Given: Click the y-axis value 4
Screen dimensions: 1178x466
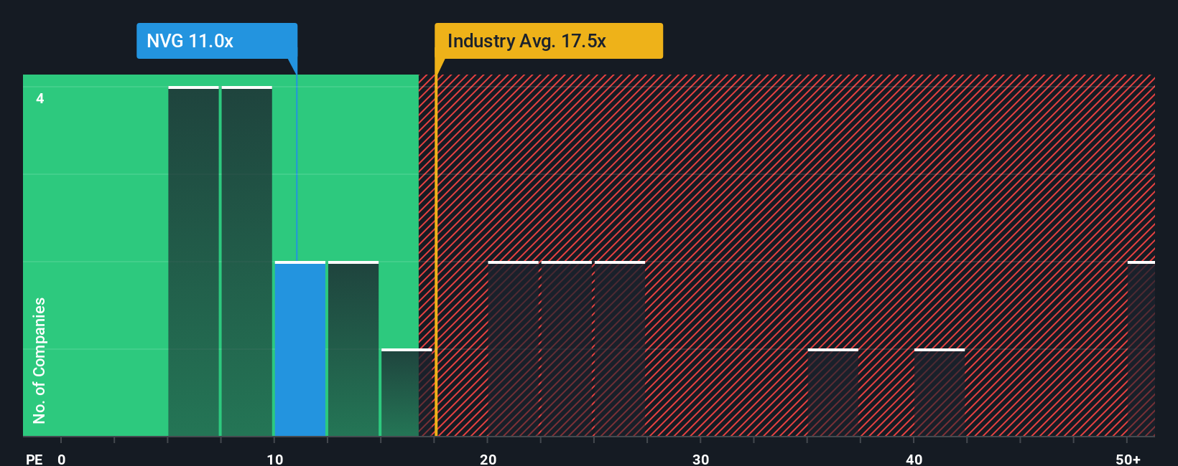Looking at the screenshot, I should pos(40,99).
